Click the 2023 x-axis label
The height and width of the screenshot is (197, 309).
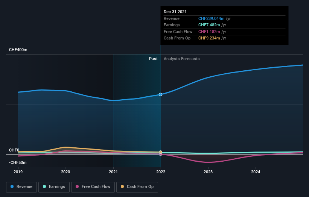click(x=208, y=172)
